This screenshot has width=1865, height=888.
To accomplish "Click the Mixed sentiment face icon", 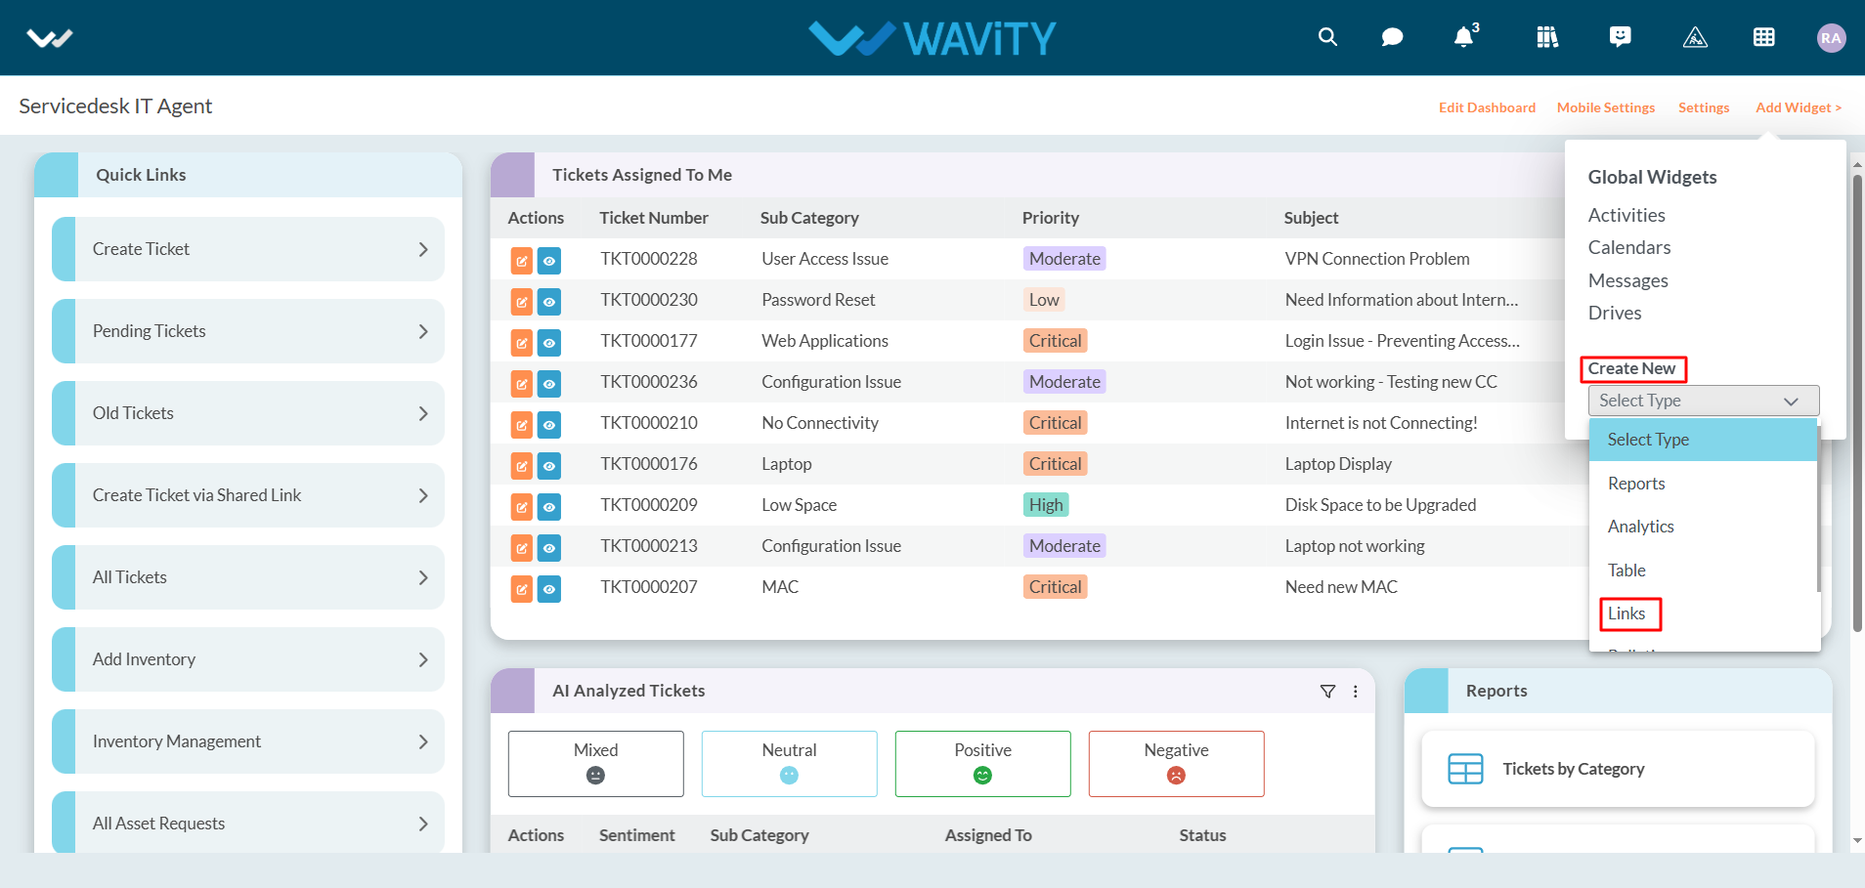I will [595, 776].
